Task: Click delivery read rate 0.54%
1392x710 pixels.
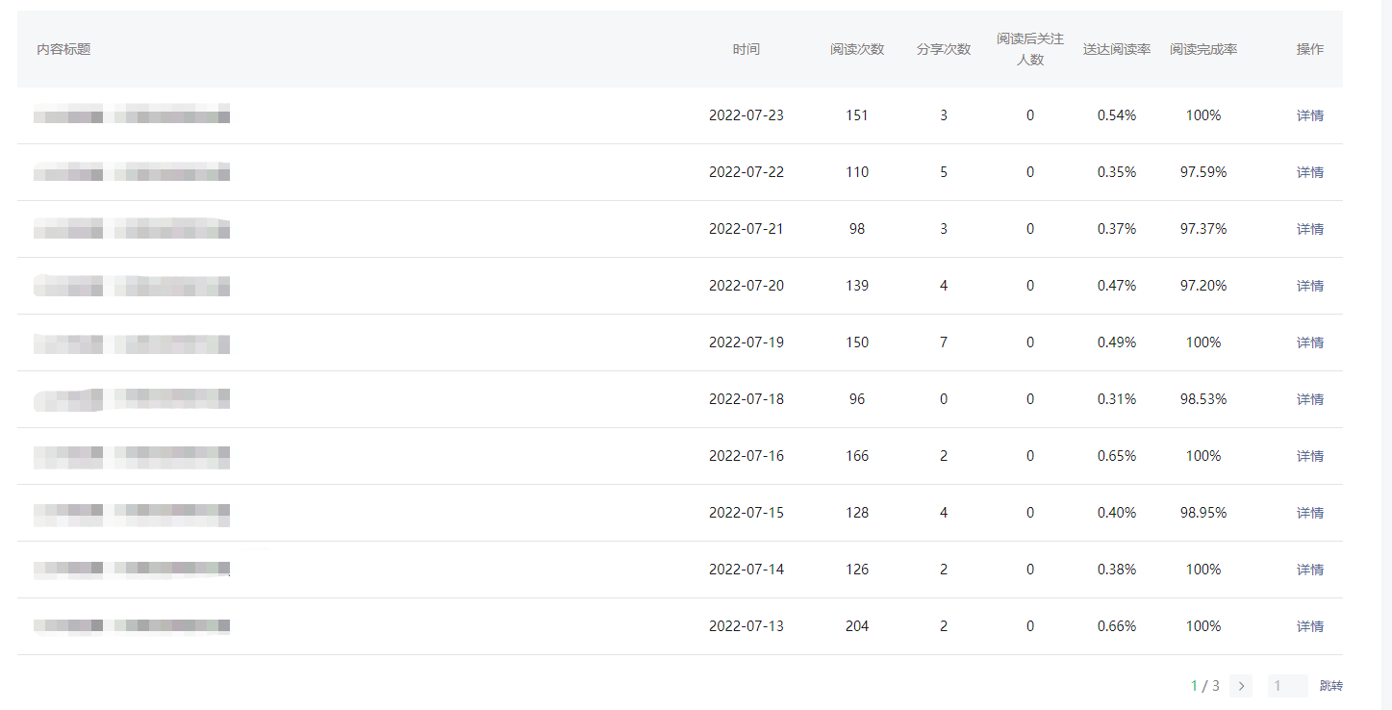Action: (1117, 115)
